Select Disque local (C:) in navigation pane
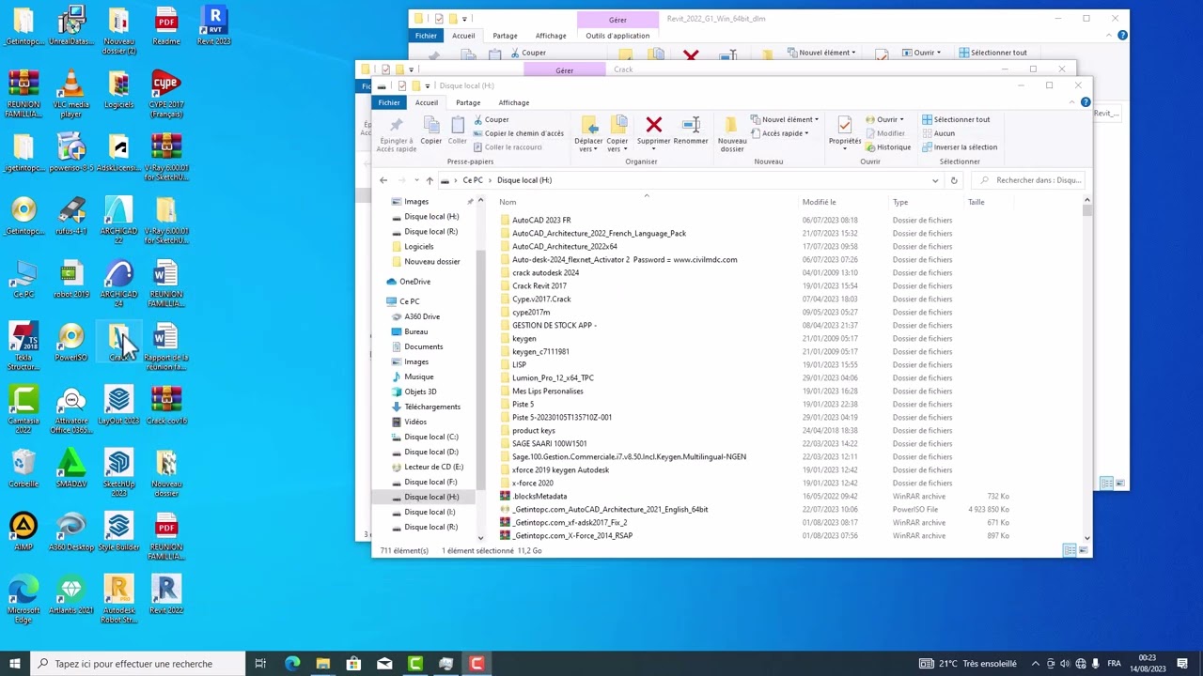 [431, 437]
